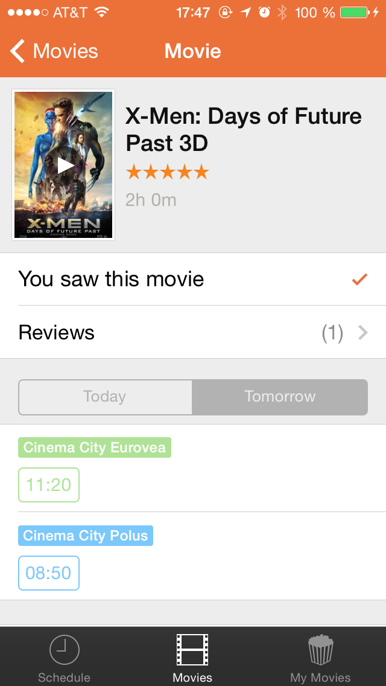Tap the alarm clock status icon

pos(264,13)
